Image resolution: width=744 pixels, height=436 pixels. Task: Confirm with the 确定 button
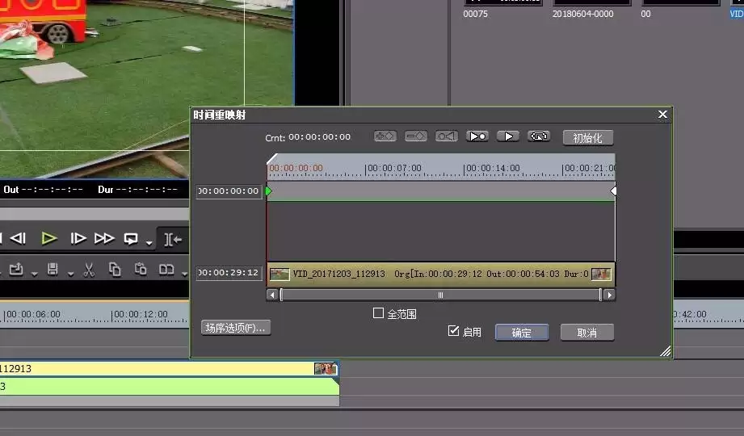coord(522,333)
